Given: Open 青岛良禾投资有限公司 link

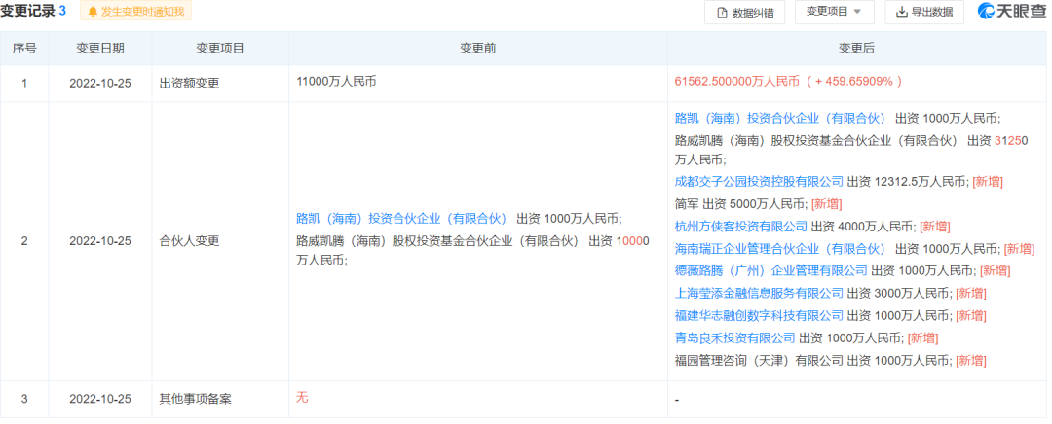Looking at the screenshot, I should 734,337.
